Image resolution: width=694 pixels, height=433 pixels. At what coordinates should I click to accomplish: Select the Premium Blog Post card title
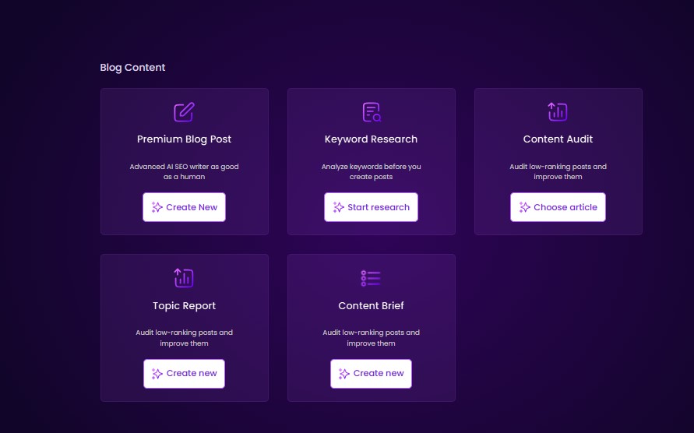point(184,139)
